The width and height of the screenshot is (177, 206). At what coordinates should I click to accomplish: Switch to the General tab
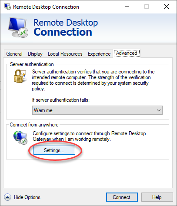[x=14, y=54]
